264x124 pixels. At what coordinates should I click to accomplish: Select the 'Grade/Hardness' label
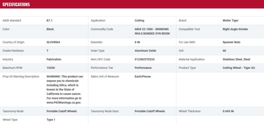(13, 51)
